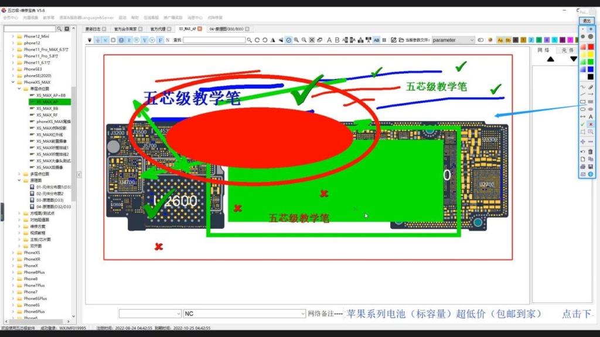
Task: Fit the board to the window
Action: [312, 40]
